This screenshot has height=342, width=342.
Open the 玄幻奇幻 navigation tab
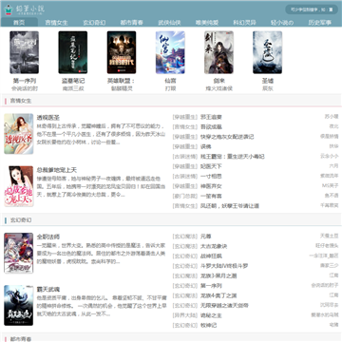[x=94, y=23]
